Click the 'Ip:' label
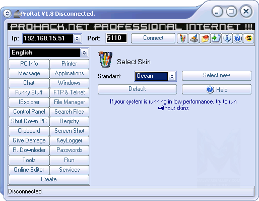Screen dimensions: 259x201 pos(15,38)
